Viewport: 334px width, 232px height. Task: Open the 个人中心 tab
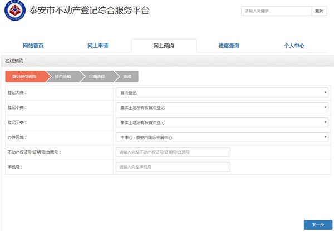coord(294,46)
